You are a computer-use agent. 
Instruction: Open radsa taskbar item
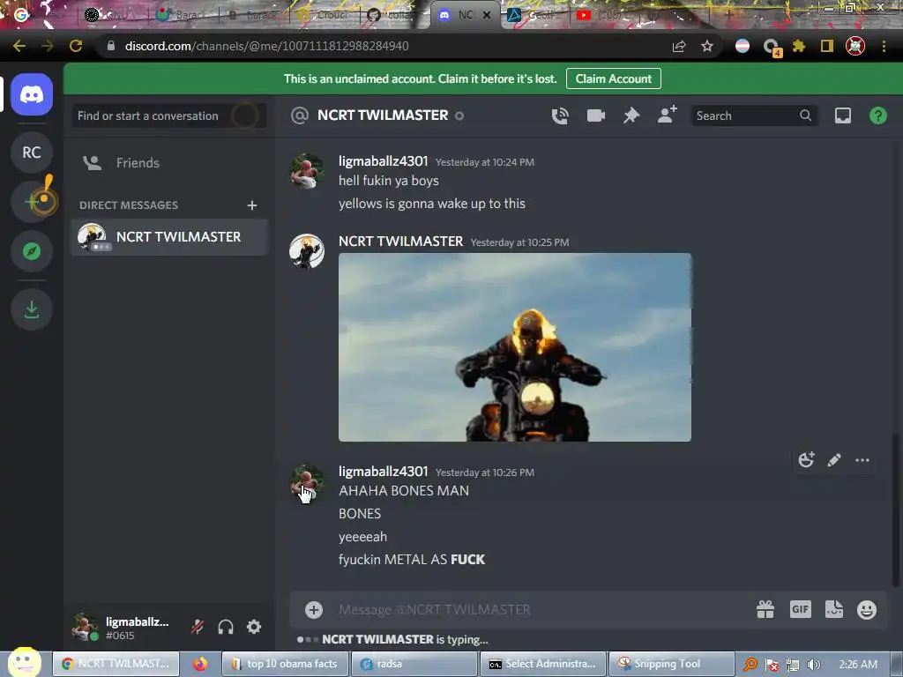point(414,664)
